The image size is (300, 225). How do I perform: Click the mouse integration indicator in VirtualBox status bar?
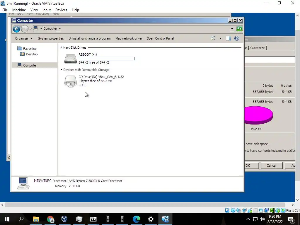(x=278, y=210)
